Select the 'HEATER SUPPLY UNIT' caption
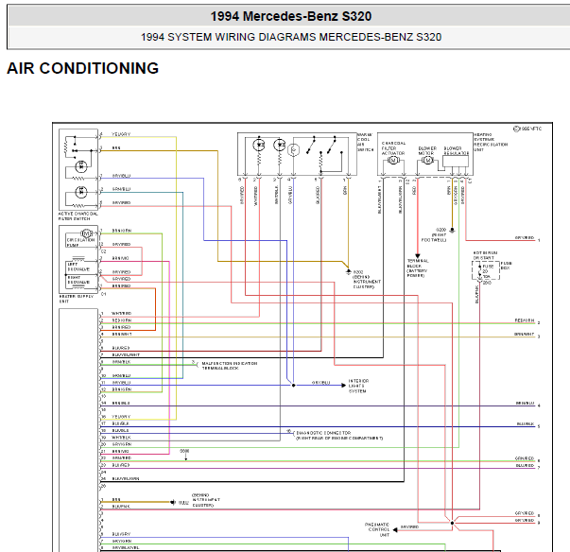The height and width of the screenshot is (552, 570). point(76,299)
